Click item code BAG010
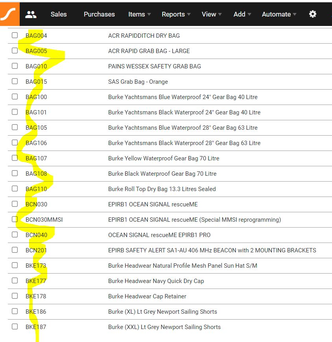This screenshot has height=342, width=332. [36, 66]
